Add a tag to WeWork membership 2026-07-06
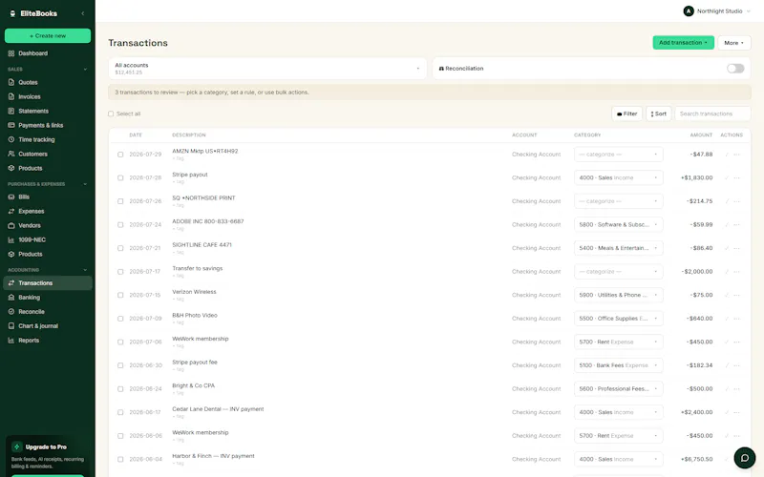This screenshot has width=764, height=477. click(x=179, y=346)
